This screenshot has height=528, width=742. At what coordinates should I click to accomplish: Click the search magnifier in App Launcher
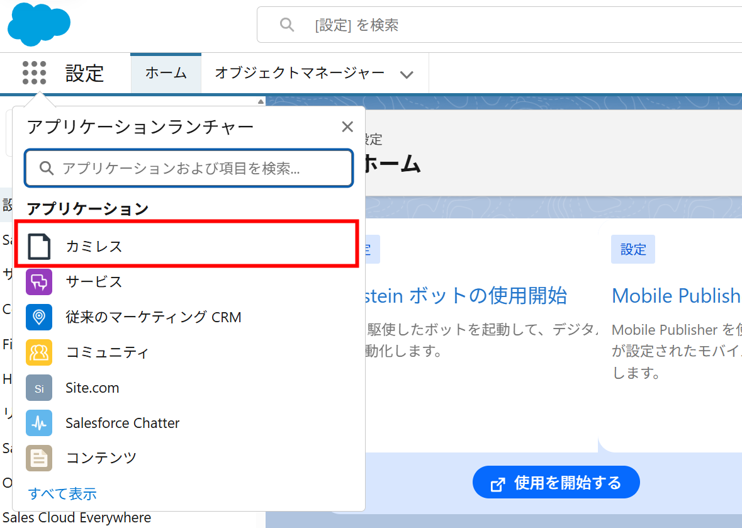click(x=47, y=168)
